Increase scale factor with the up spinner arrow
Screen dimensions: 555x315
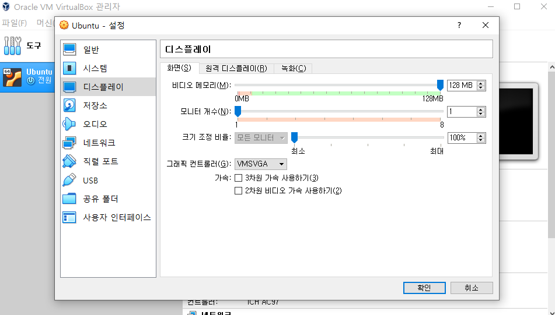pyautogui.click(x=481, y=136)
